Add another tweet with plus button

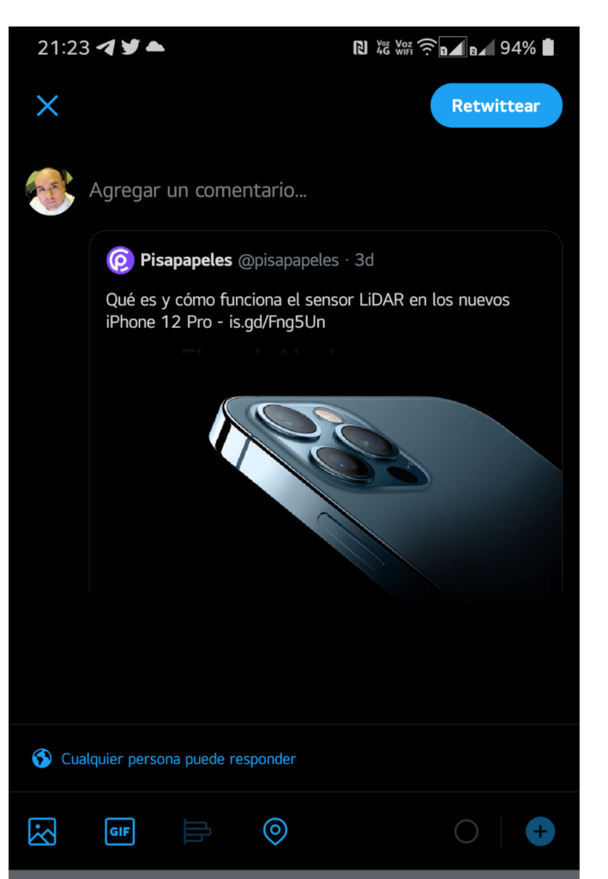pos(540,831)
